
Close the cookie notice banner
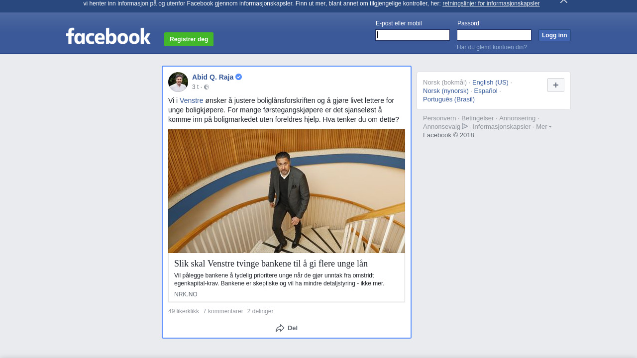point(563,1)
